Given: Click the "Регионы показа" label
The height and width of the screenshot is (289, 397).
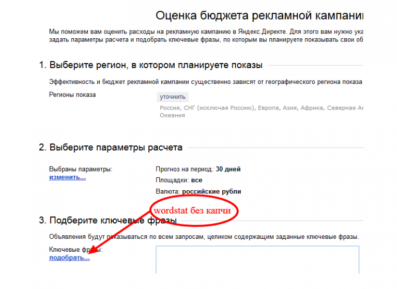Looking at the screenshot, I should 72,95.
